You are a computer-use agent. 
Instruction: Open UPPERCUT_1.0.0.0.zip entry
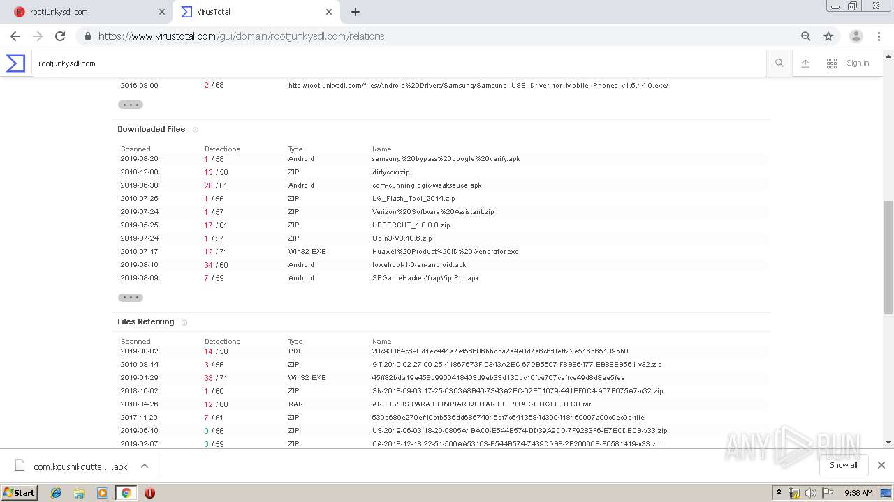[411, 225]
